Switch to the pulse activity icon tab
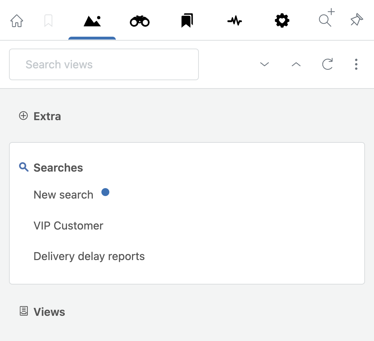 234,21
